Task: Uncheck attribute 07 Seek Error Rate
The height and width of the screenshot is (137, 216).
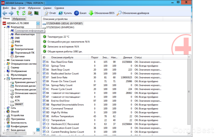Action: click(x=44, y=77)
